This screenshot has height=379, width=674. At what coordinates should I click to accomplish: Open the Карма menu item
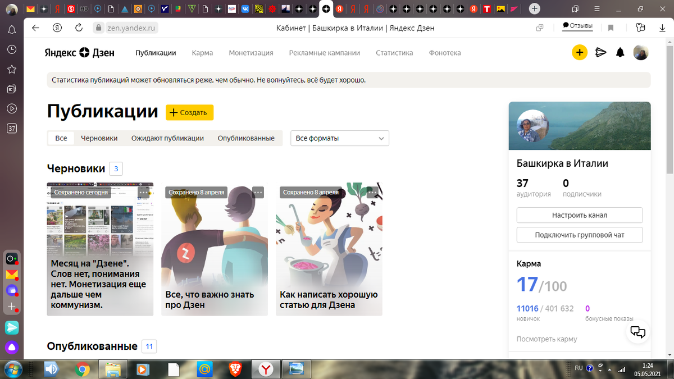202,53
